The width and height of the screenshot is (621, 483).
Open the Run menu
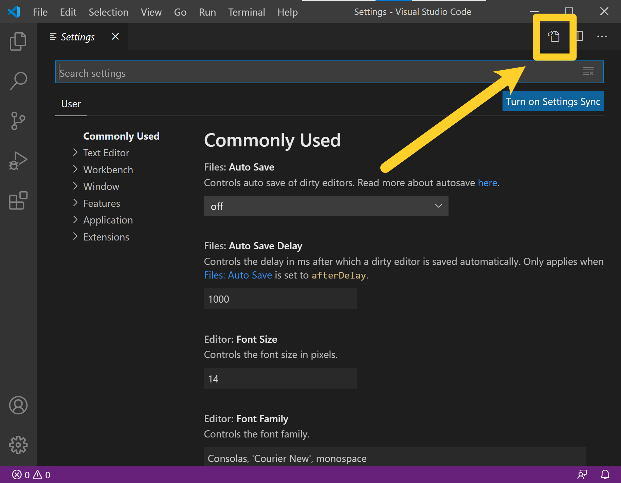click(x=207, y=12)
